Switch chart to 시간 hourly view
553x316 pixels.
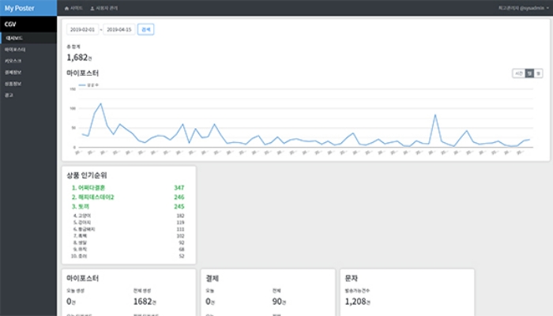tap(519, 73)
